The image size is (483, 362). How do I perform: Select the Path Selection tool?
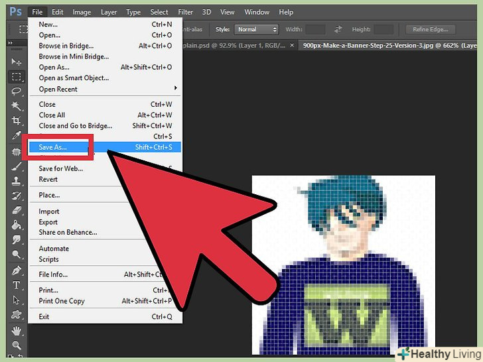click(17, 300)
